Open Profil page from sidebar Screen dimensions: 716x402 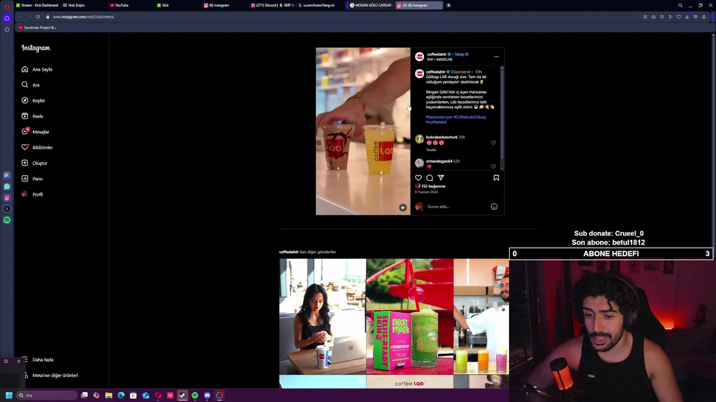32,194
